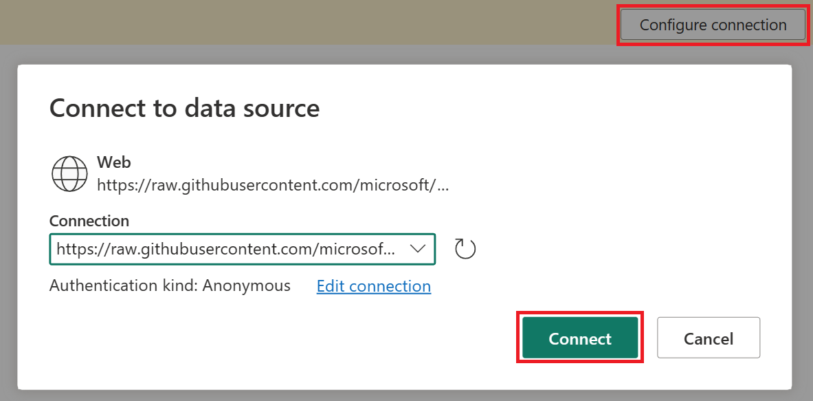The height and width of the screenshot is (401, 813).
Task: Expand the Connection dropdown chevron
Action: tap(418, 249)
